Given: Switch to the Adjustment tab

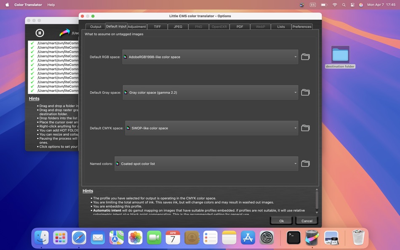Looking at the screenshot, I should coord(137,27).
